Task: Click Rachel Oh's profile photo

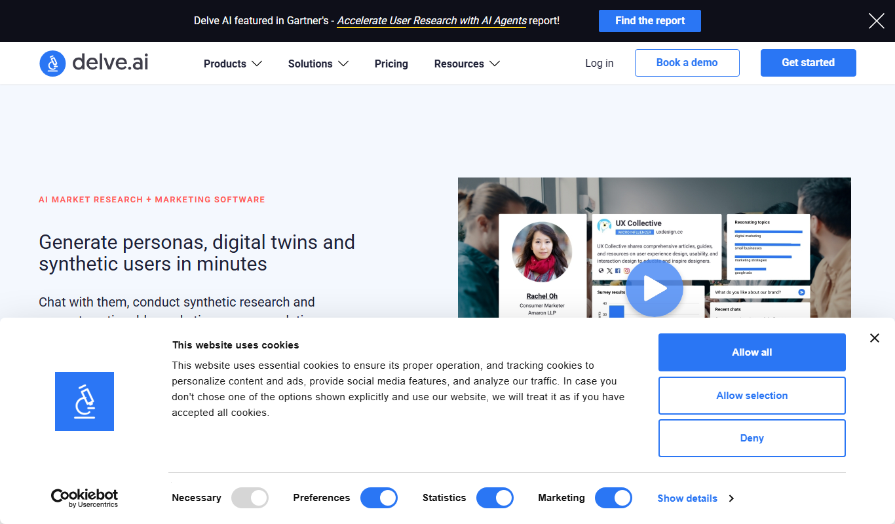Action: tap(542, 252)
